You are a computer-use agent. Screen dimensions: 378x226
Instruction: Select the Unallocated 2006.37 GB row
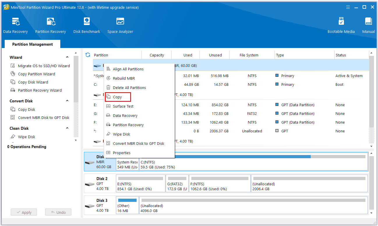pos(231,131)
